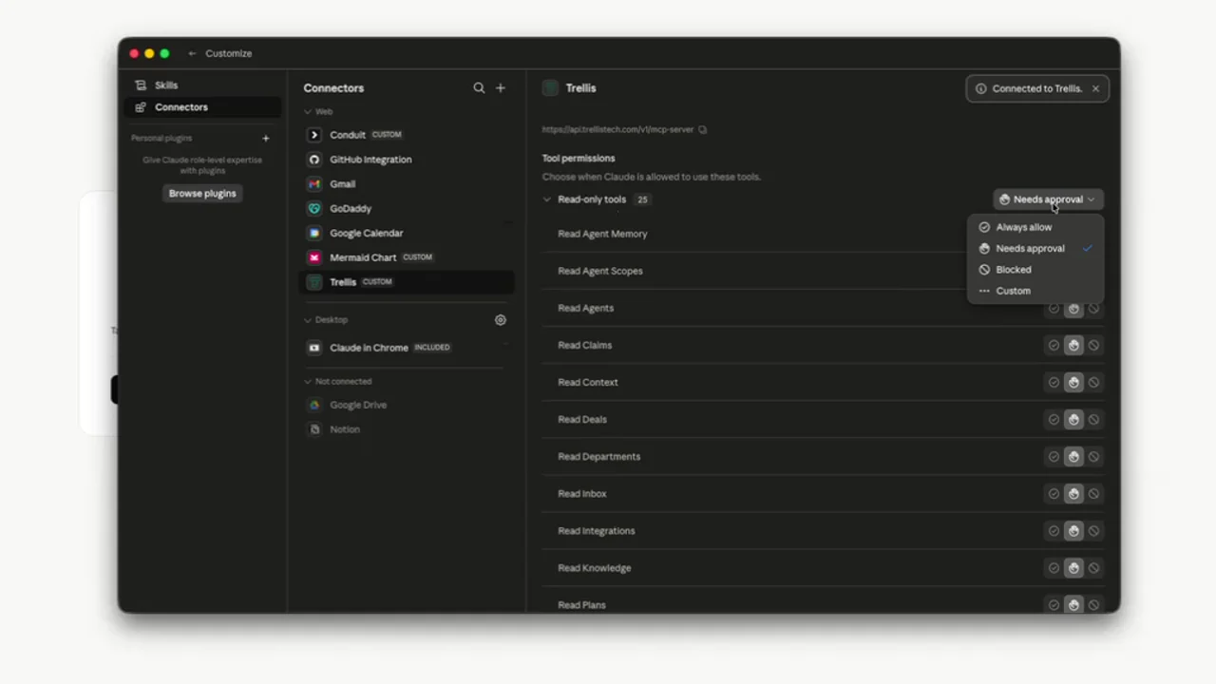Click the Mermaid Chart connector icon
This screenshot has height=684, width=1216.
[x=314, y=257]
